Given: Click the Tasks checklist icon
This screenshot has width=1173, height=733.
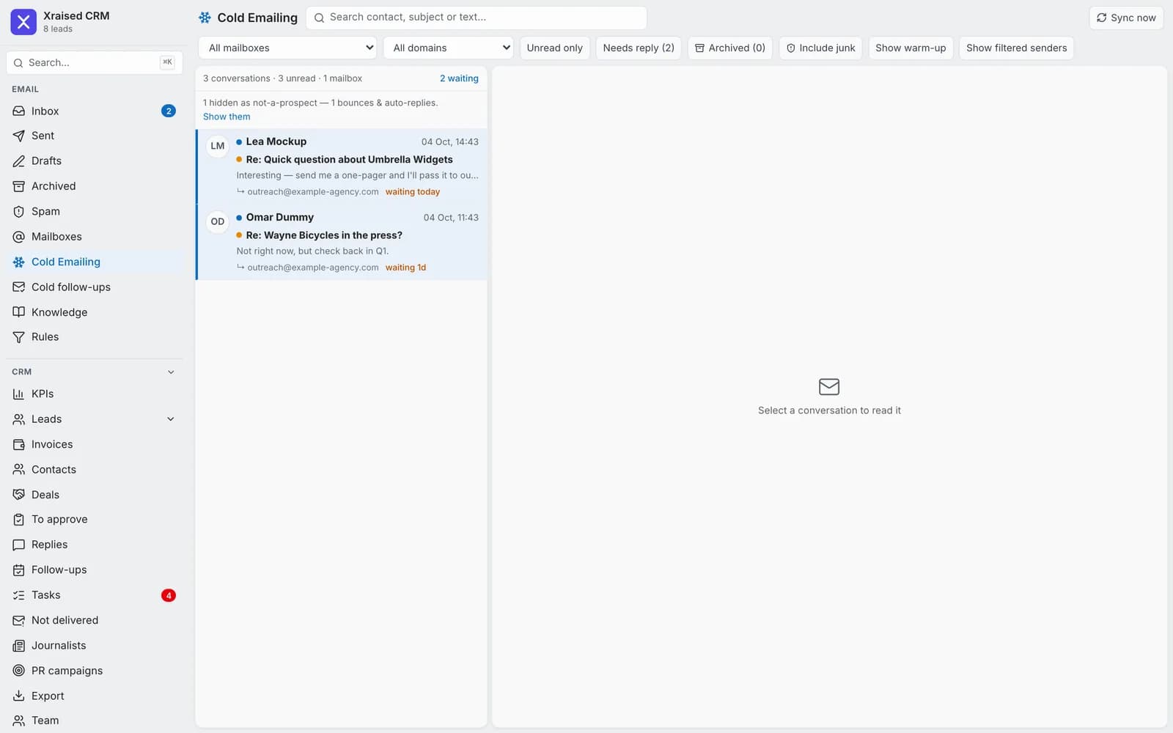Looking at the screenshot, I should click(x=19, y=595).
